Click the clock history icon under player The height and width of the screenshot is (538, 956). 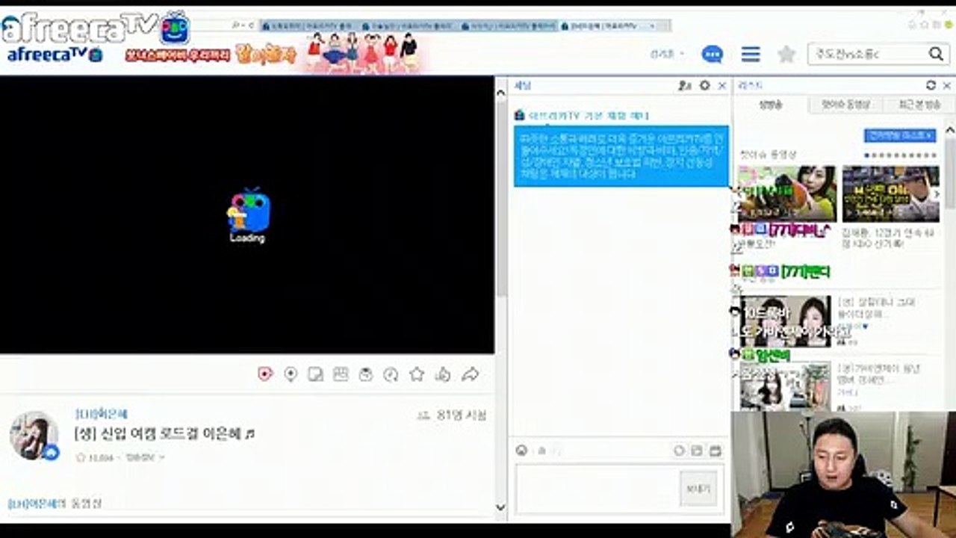[391, 374]
